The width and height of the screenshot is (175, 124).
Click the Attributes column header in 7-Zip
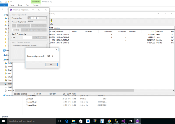coord(106,32)
